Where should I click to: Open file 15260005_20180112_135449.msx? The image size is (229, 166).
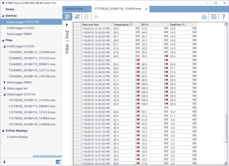(x=32, y=52)
